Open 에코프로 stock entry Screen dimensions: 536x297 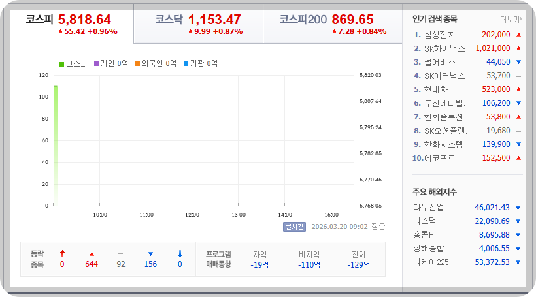pos(440,158)
